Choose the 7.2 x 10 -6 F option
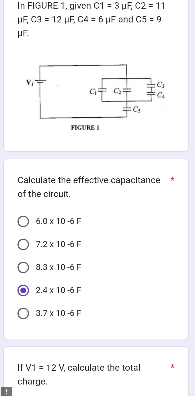This screenshot has height=396, width=195. (23, 244)
